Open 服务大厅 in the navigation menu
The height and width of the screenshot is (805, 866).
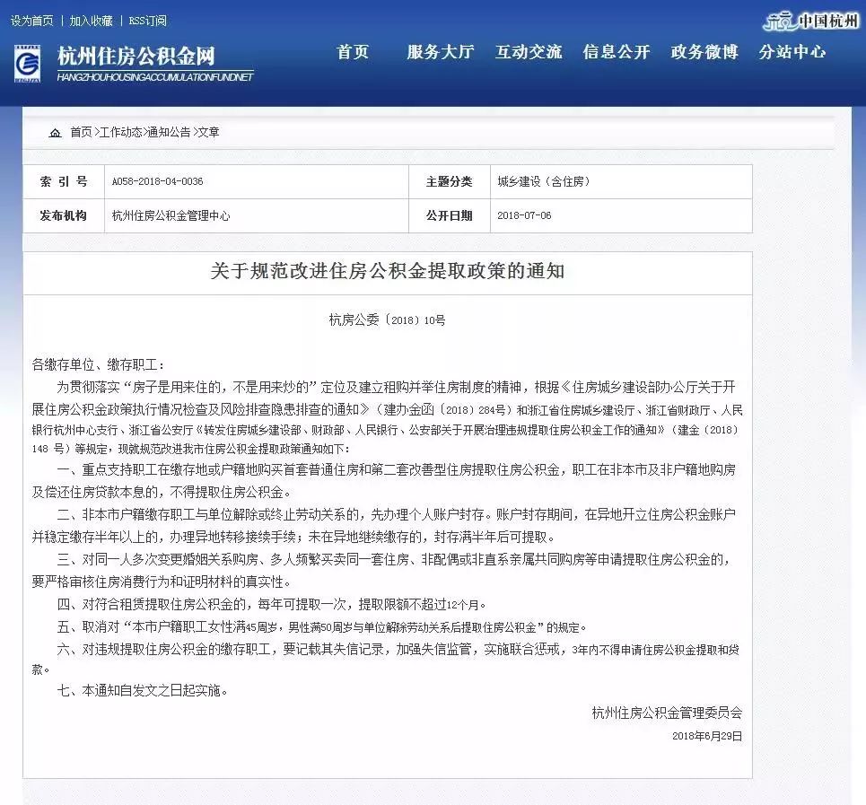tap(441, 51)
